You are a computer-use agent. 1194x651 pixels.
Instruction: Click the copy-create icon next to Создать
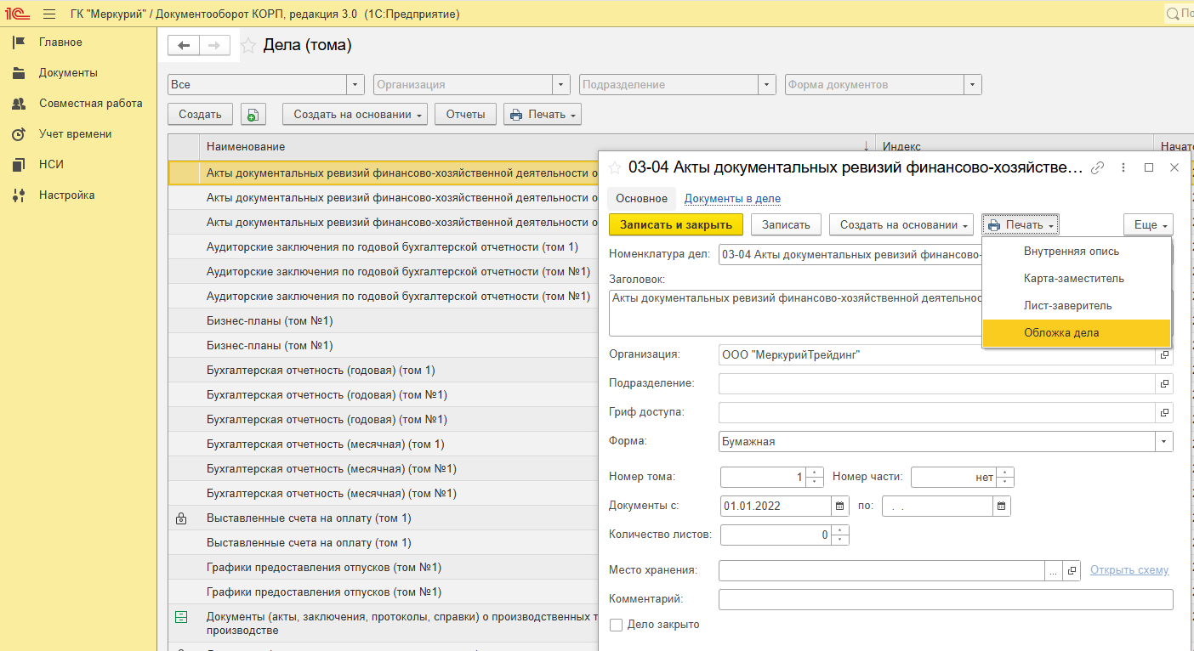pos(253,115)
